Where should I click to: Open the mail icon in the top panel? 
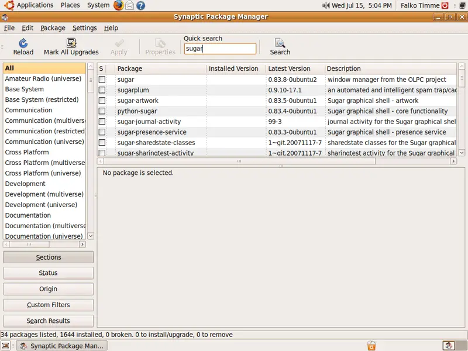(x=129, y=5)
